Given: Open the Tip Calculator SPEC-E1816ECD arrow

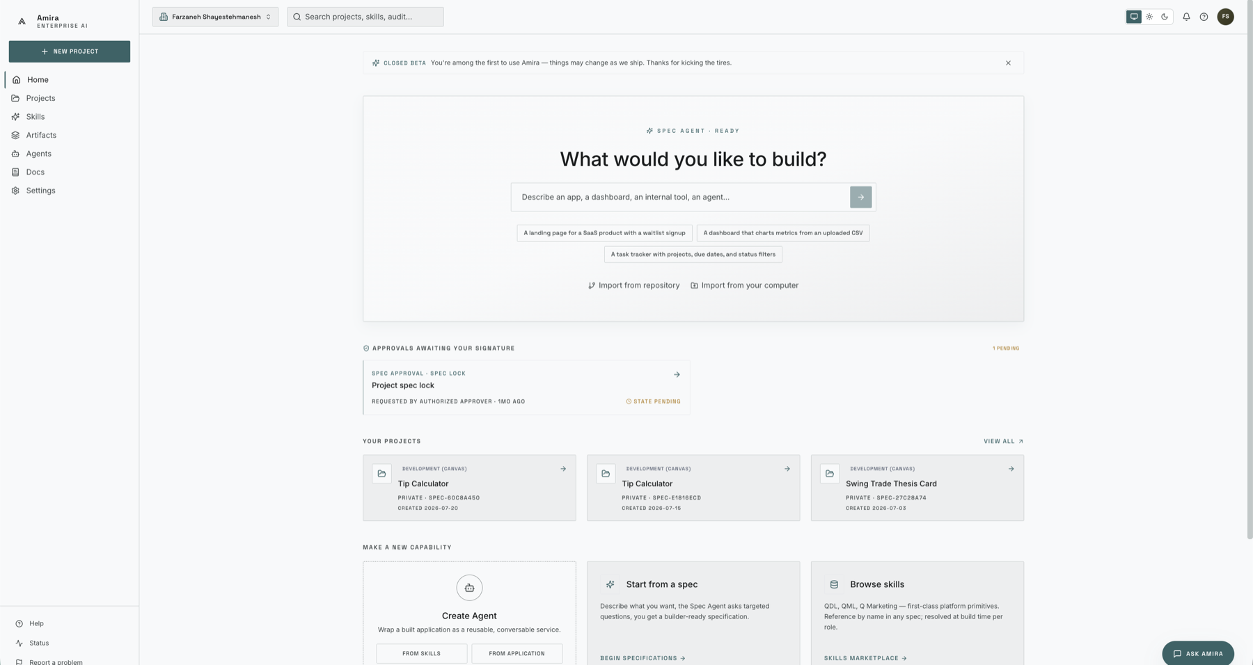Looking at the screenshot, I should [x=787, y=469].
